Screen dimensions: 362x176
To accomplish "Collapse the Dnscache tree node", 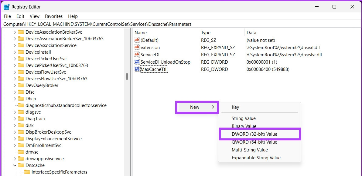I will (x=15, y=165).
